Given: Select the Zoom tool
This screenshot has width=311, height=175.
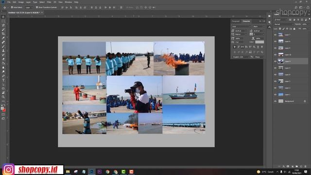Looking at the screenshot, I should coord(3,97).
